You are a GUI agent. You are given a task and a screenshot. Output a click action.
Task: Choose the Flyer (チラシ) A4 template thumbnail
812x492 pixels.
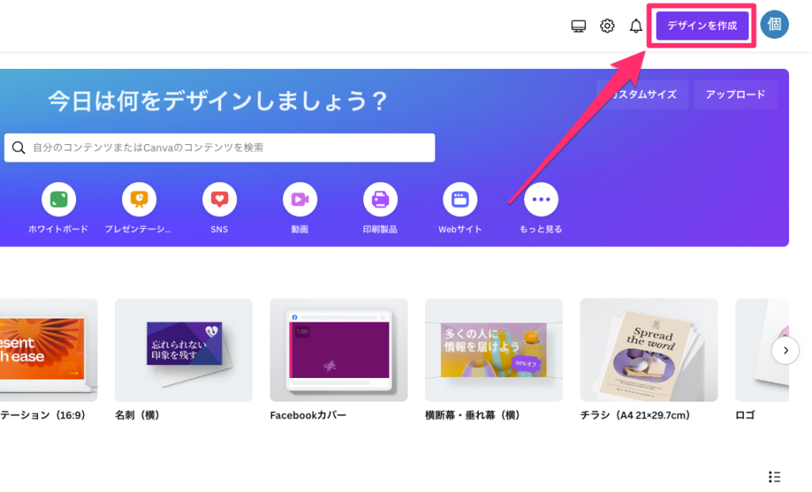(649, 350)
